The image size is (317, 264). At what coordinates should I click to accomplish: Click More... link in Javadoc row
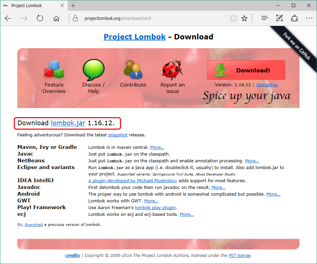tap(219, 187)
